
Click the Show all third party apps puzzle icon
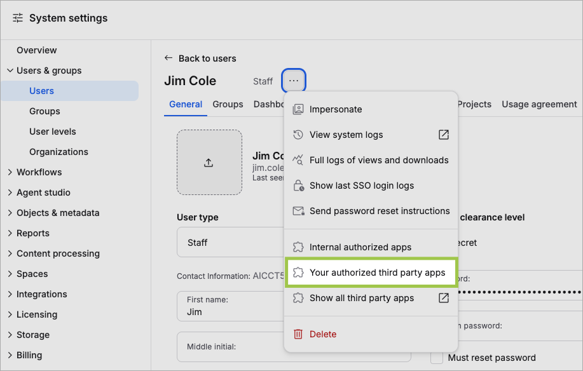coord(298,298)
